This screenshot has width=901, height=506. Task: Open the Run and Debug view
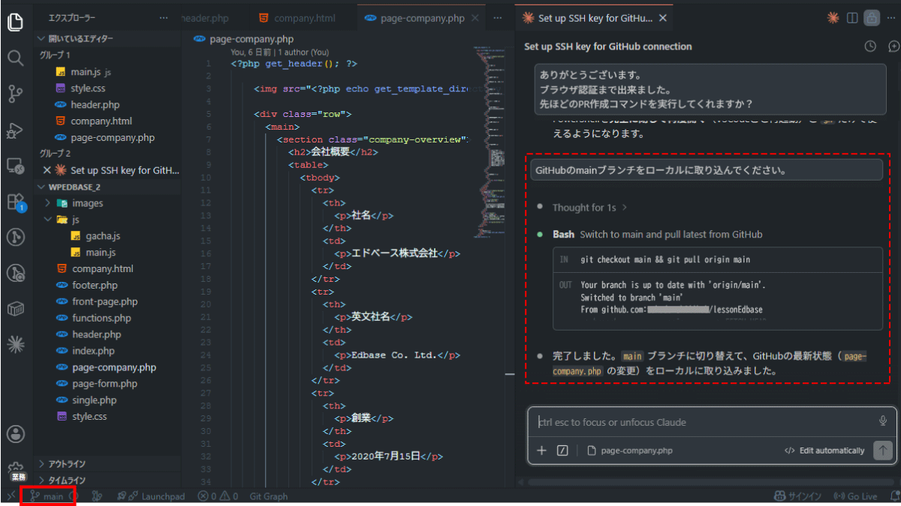click(x=15, y=130)
